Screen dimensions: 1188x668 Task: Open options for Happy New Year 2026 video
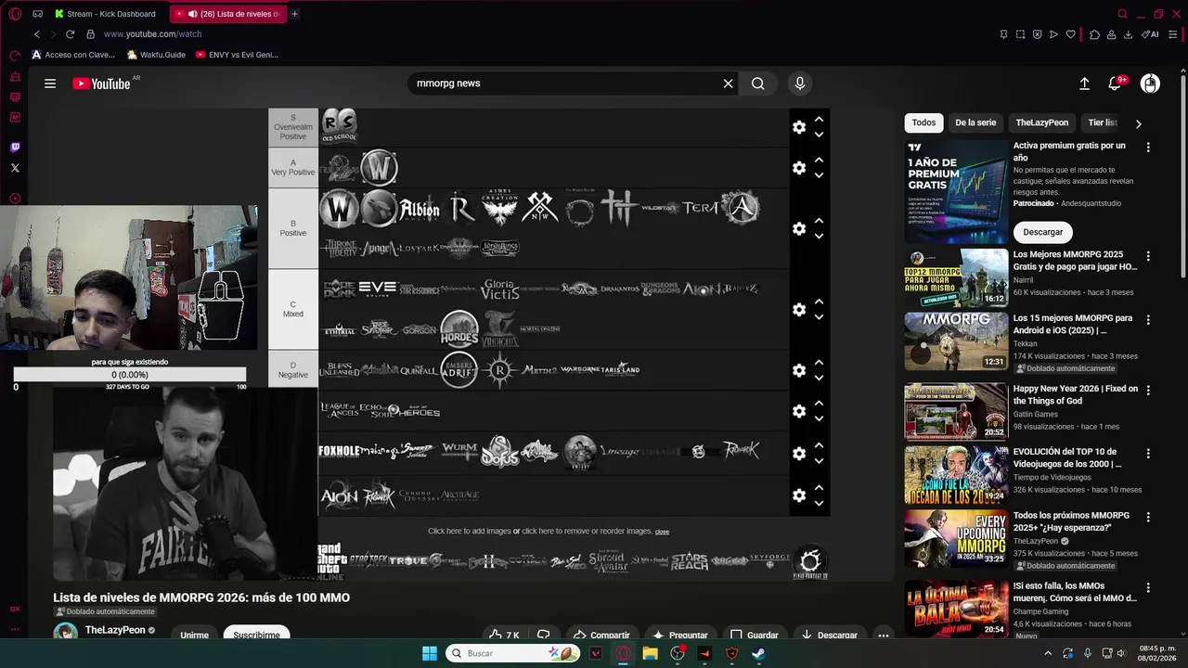(1148, 391)
